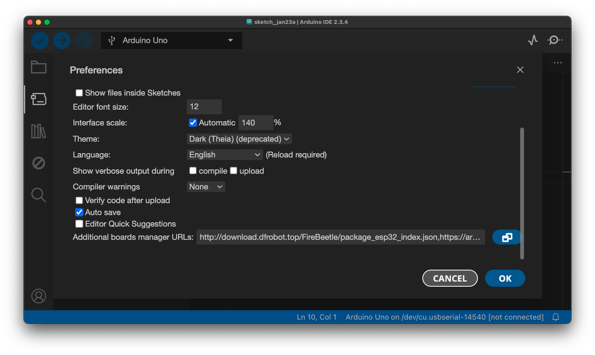Open the Arduino Uno board selector

171,41
